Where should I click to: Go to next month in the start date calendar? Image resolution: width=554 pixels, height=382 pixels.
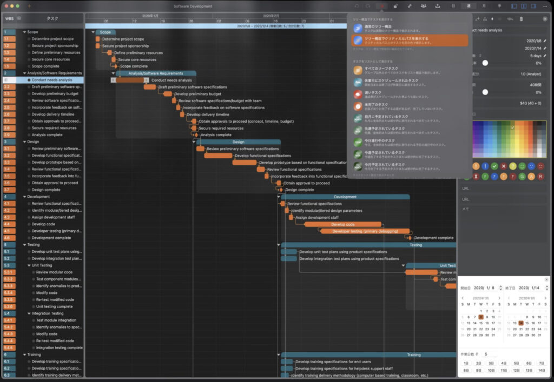(x=499, y=298)
